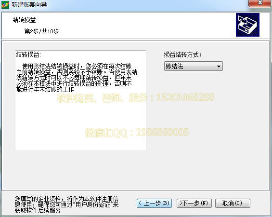Screen dimensions: 272x217
Task: Click the watermark phone number 15201068208
Action: click(x=185, y=97)
